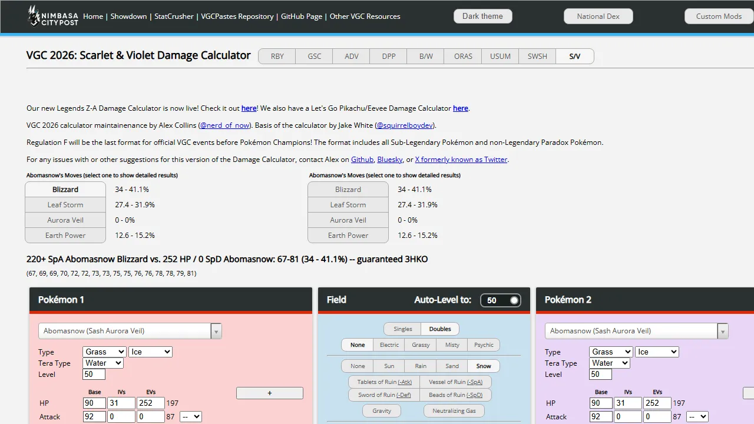Click the Bluesky contact link
The height and width of the screenshot is (424, 754).
[x=389, y=159]
